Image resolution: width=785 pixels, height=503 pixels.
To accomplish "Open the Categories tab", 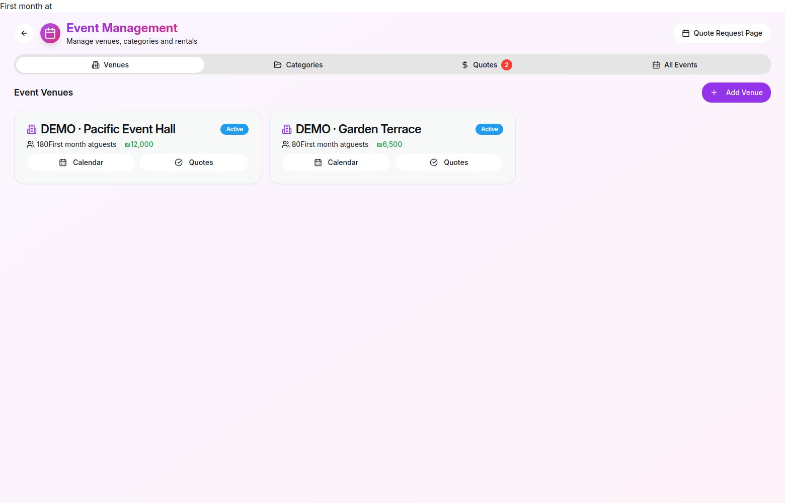I will [298, 65].
